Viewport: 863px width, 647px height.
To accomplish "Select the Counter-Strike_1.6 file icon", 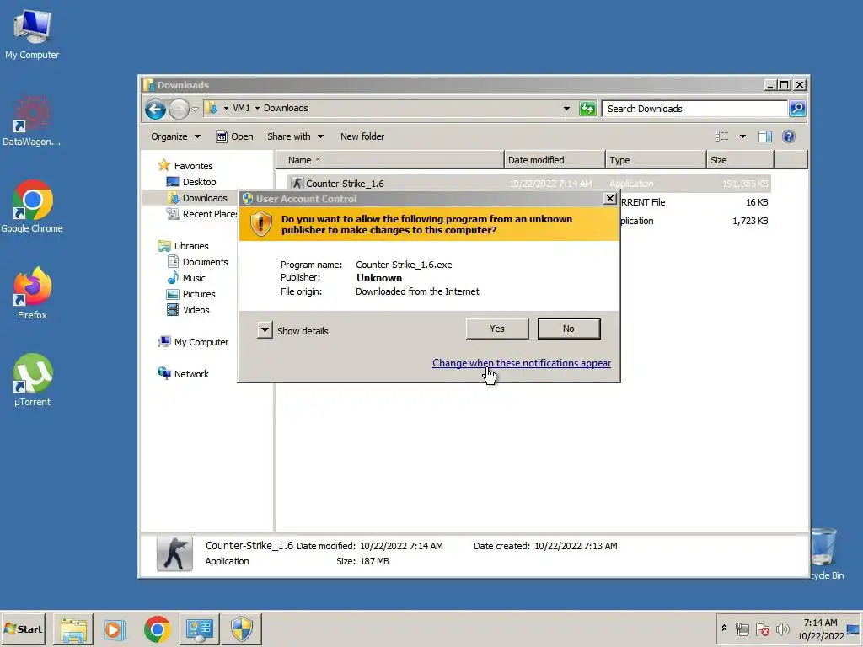I will [297, 183].
